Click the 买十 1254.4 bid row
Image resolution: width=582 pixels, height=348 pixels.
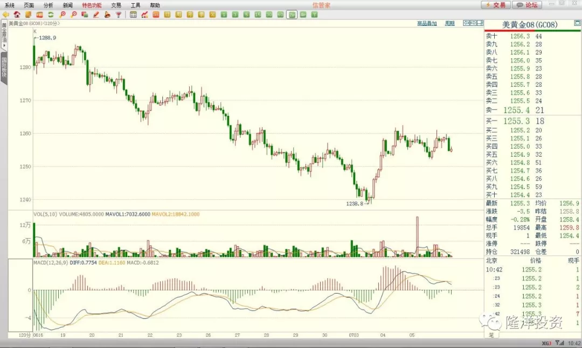click(533, 195)
